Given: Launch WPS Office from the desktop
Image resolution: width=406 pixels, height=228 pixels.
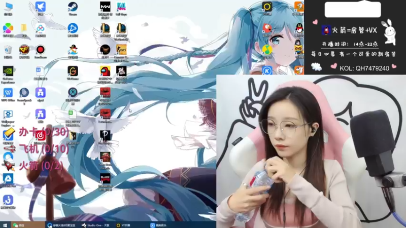Looking at the screenshot, I should [x=8, y=93].
